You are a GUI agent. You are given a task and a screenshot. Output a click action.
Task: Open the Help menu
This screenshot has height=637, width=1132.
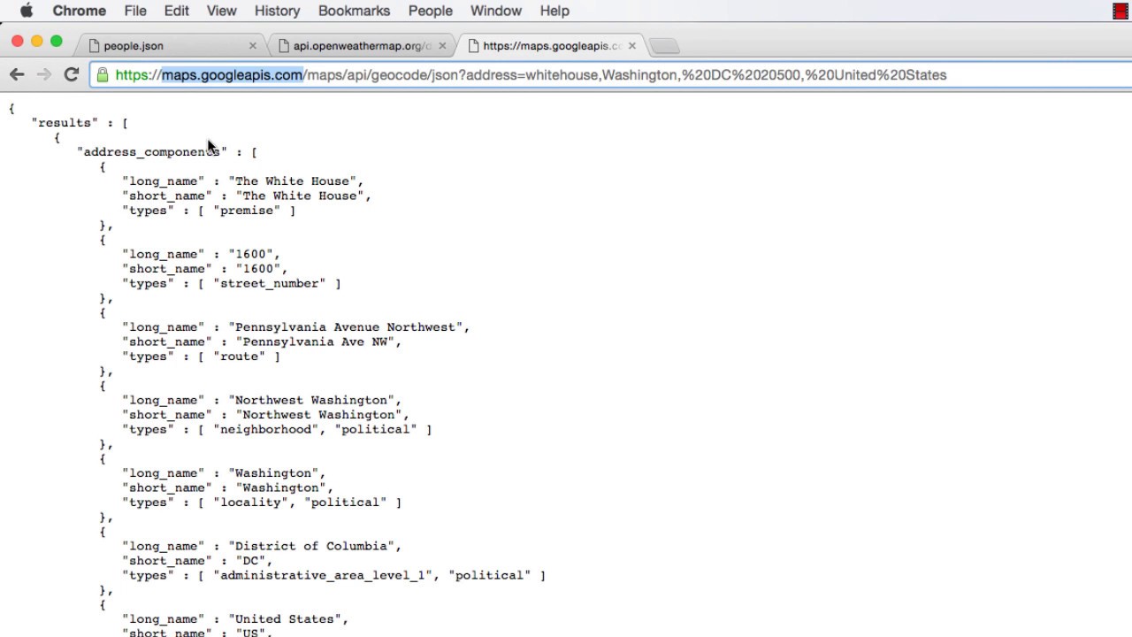pyautogui.click(x=555, y=11)
